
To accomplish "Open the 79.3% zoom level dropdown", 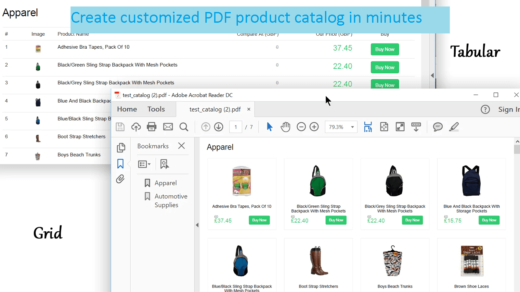I will point(352,127).
